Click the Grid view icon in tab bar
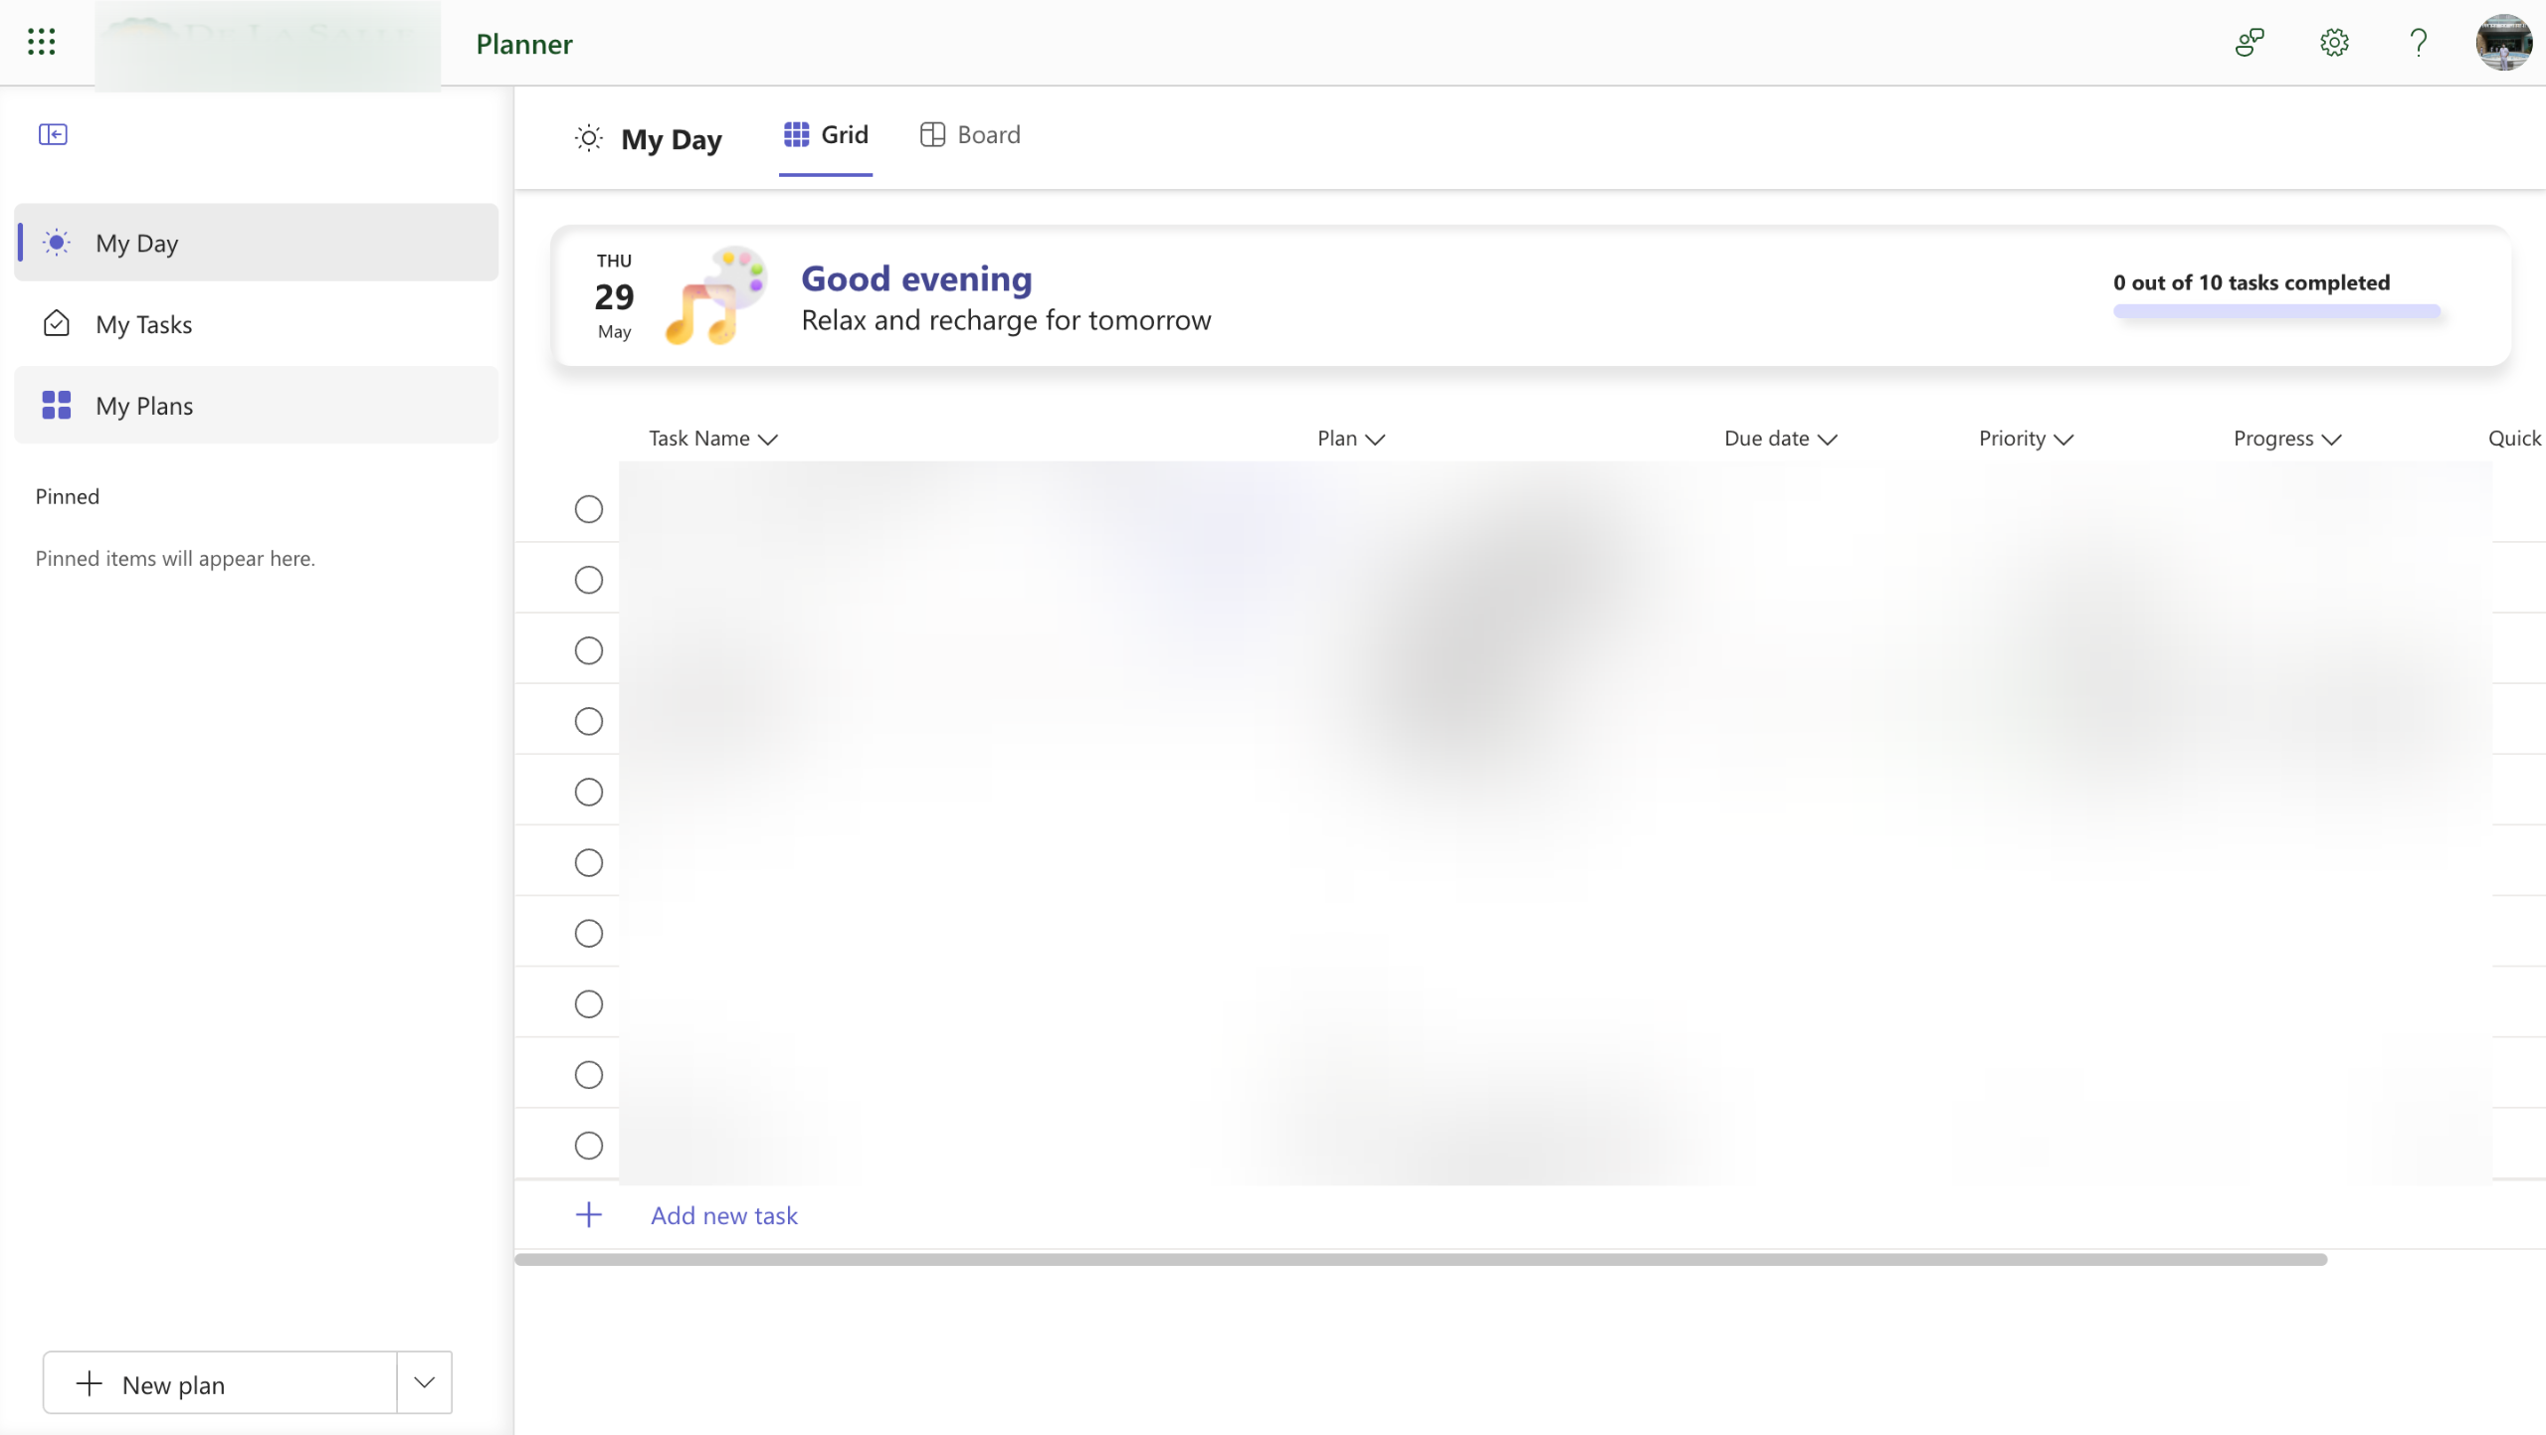2546x1435 pixels. [x=796, y=134]
